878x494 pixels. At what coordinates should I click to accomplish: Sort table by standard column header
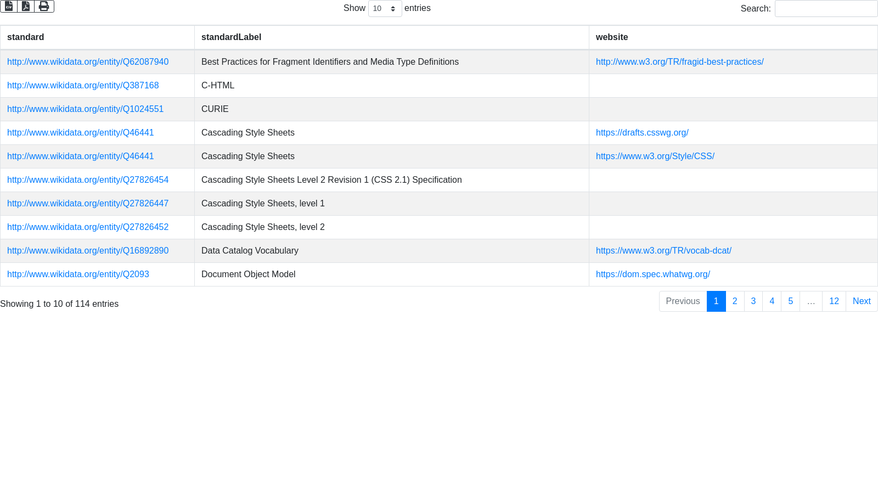pyautogui.click(x=26, y=37)
